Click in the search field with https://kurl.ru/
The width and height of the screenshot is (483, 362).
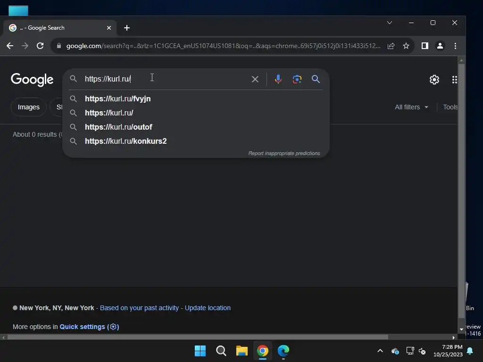(x=167, y=79)
